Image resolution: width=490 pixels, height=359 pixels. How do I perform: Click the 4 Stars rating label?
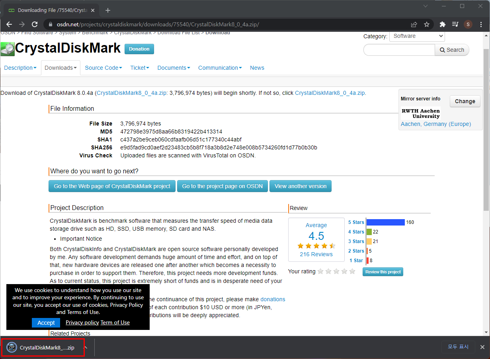click(x=356, y=232)
